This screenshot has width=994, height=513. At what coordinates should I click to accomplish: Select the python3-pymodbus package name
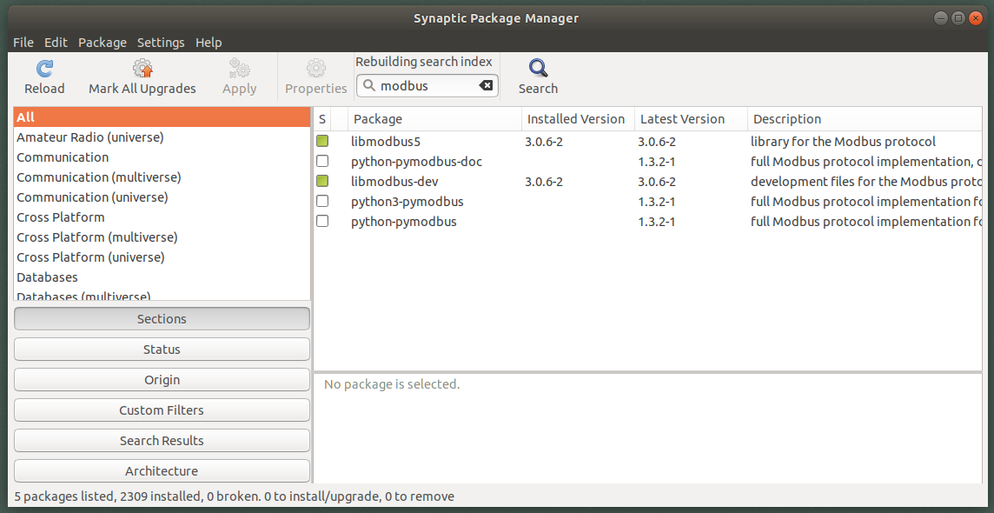(x=407, y=202)
